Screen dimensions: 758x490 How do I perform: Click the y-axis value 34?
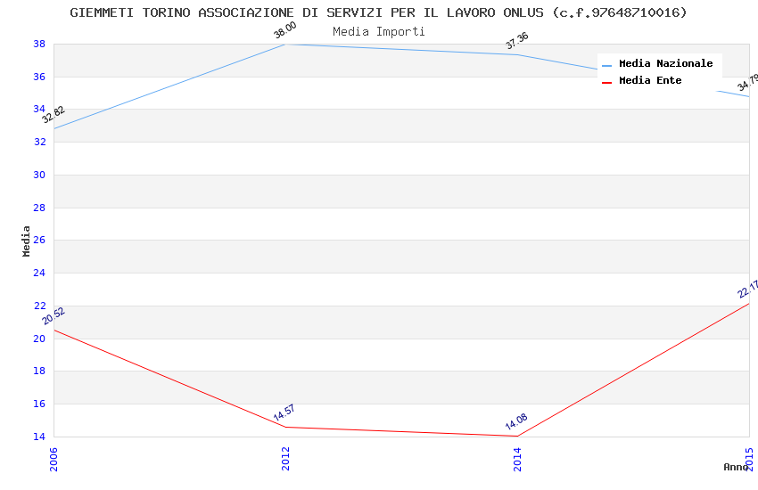tap(39, 109)
